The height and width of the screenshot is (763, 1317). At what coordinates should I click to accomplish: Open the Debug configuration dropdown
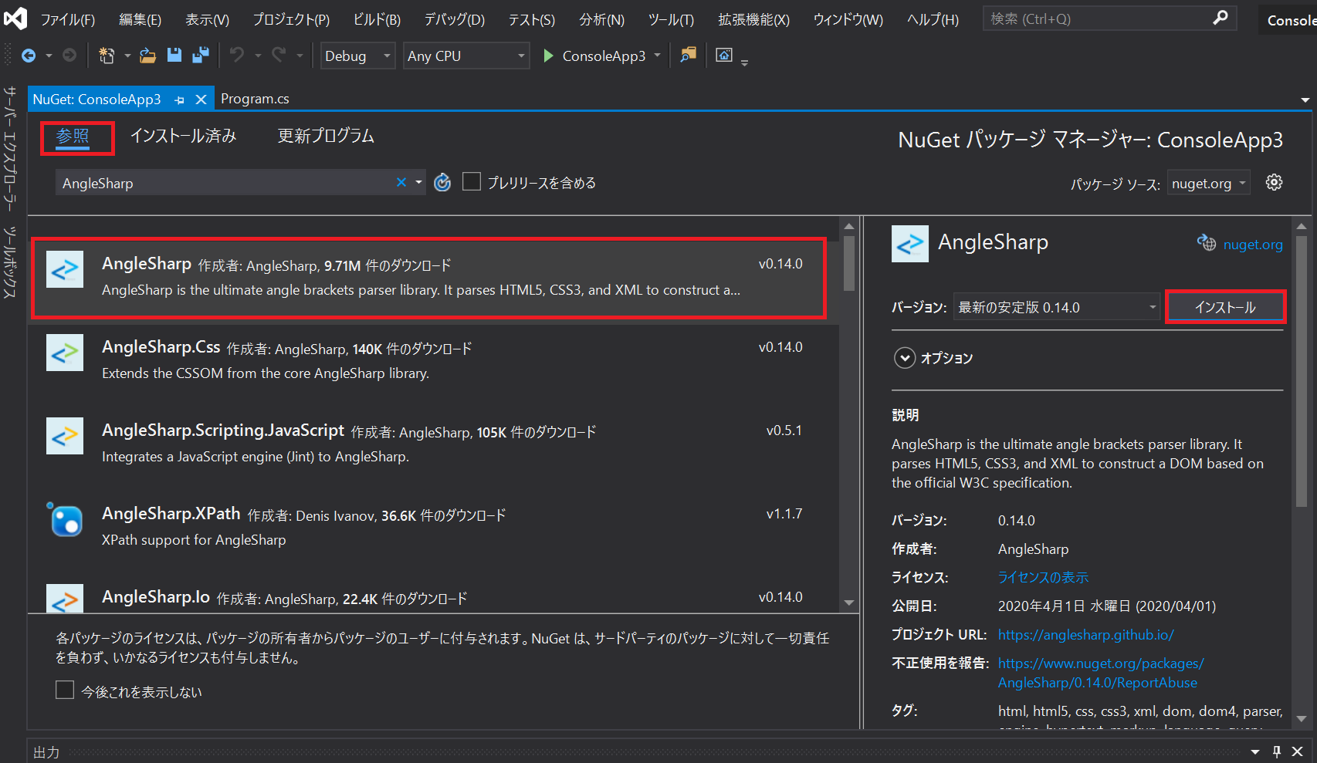coord(357,56)
